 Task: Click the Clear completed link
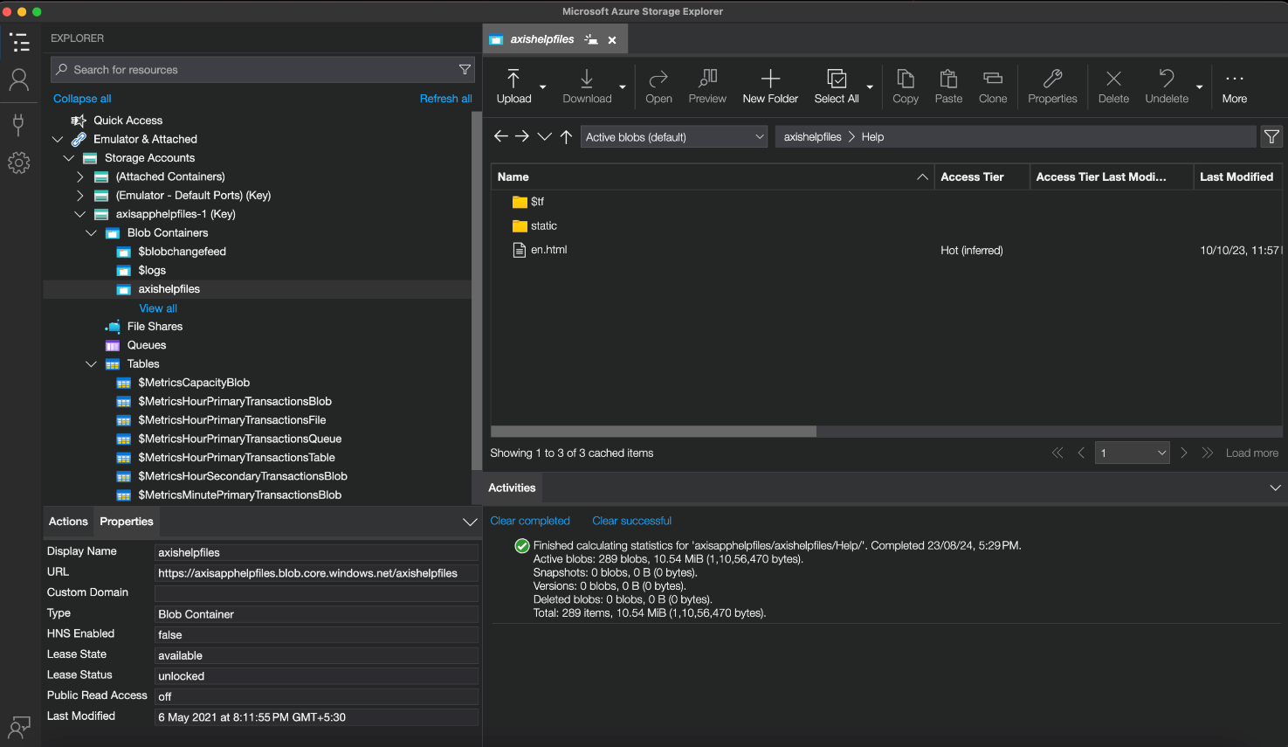(530, 521)
